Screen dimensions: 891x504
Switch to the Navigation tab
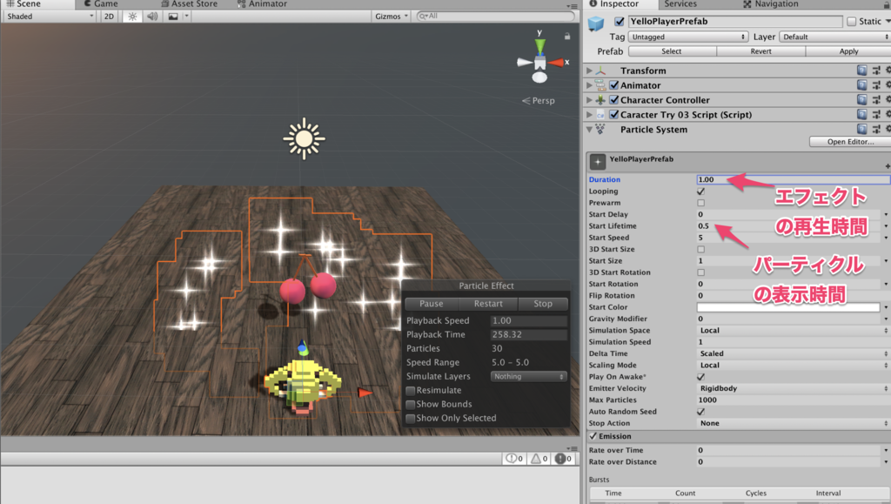click(771, 4)
